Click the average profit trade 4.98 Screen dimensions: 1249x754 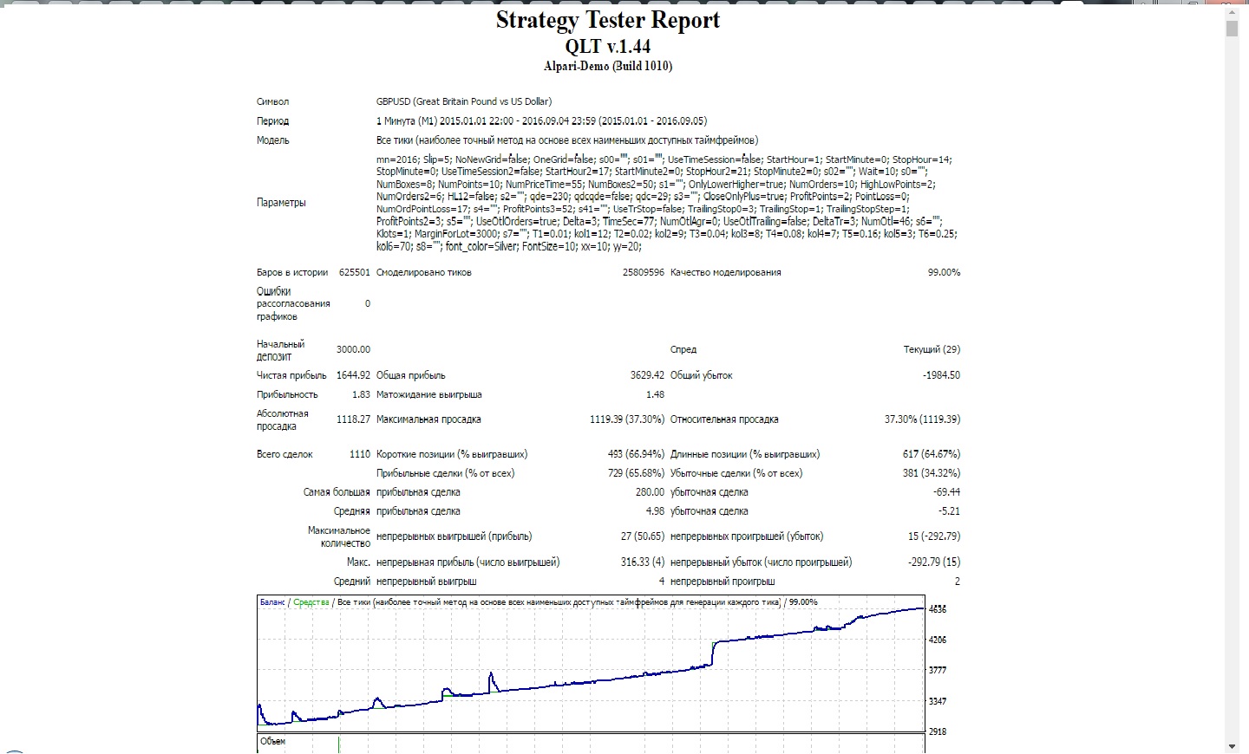[x=655, y=511]
